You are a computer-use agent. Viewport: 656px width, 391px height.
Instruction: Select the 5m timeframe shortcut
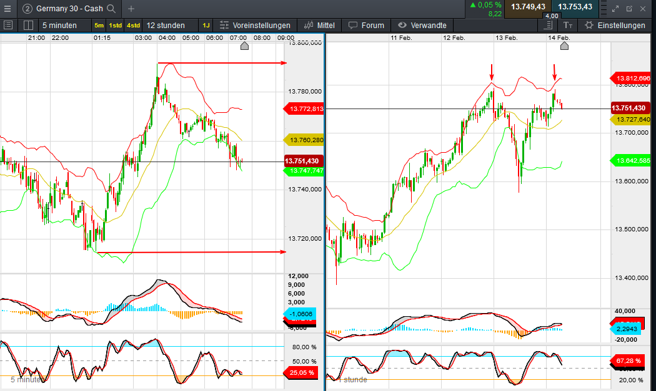tap(99, 26)
